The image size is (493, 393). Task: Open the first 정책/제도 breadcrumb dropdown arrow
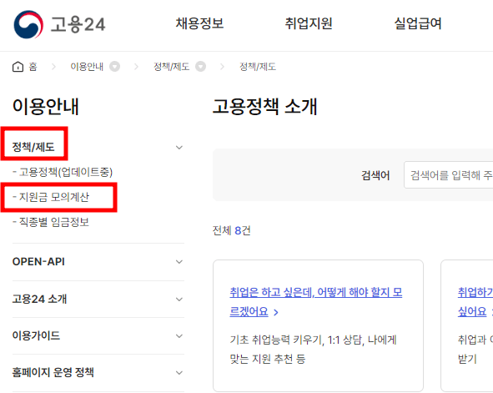[200, 67]
